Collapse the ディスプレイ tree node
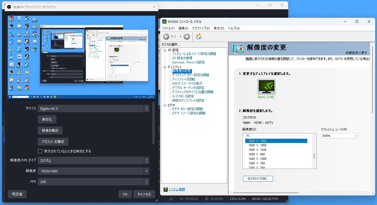377x205 pixels. pos(165,67)
